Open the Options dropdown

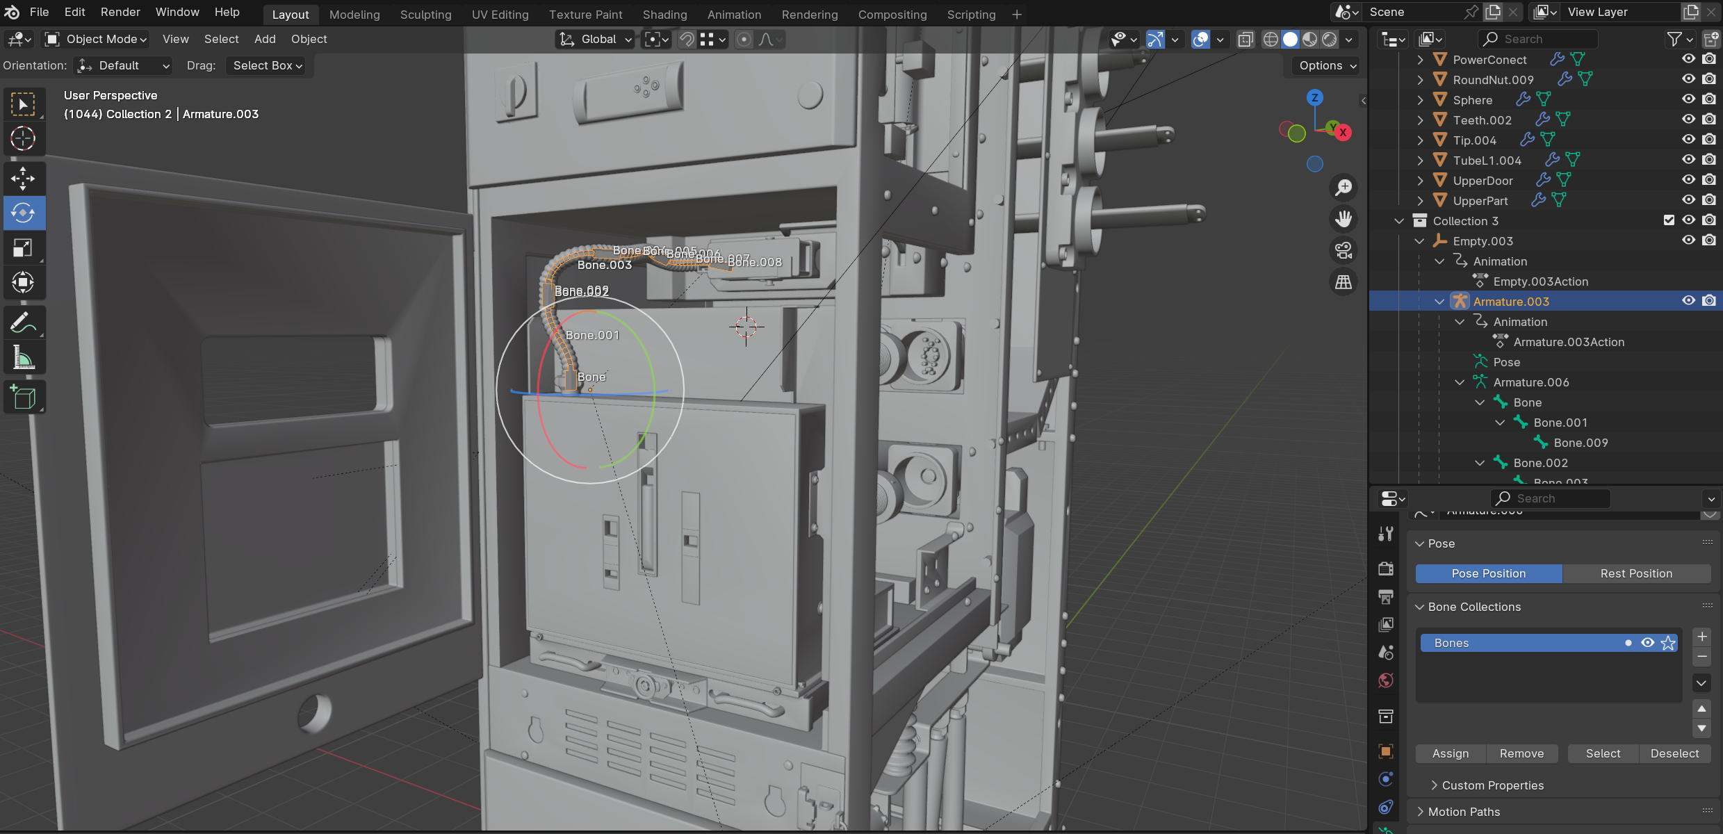(x=1327, y=65)
